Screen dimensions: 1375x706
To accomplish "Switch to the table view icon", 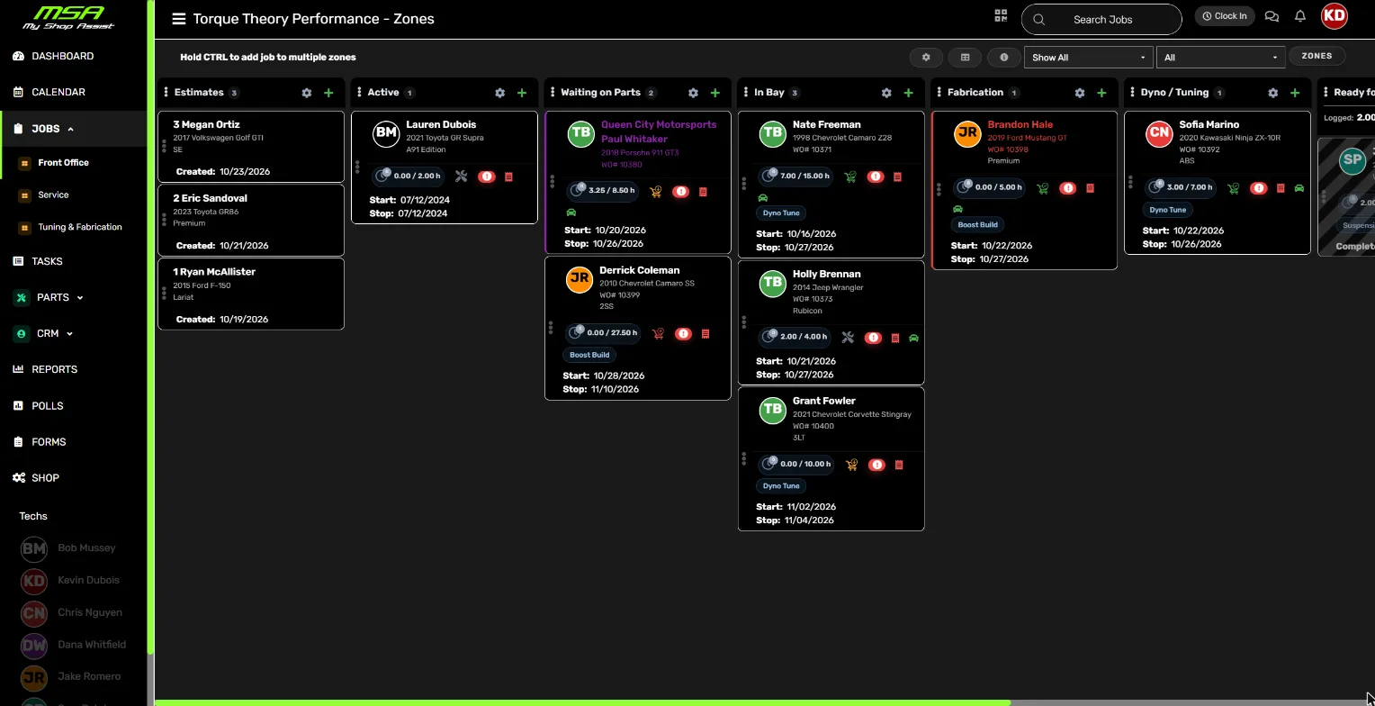I will [x=965, y=57].
